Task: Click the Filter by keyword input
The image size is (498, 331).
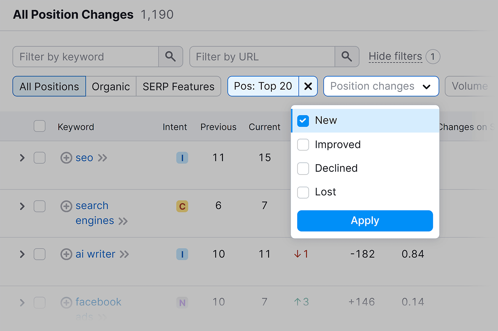Action: (x=86, y=57)
